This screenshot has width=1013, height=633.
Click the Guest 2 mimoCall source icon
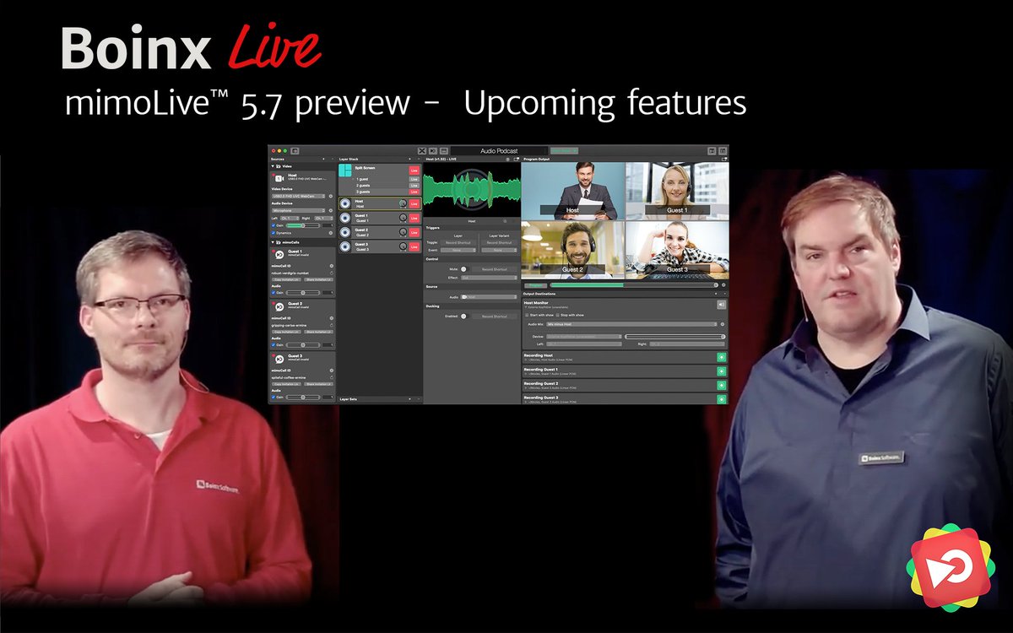(279, 307)
